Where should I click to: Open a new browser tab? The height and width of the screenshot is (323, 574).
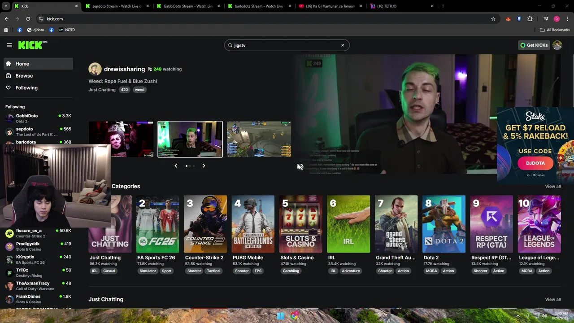(443, 6)
